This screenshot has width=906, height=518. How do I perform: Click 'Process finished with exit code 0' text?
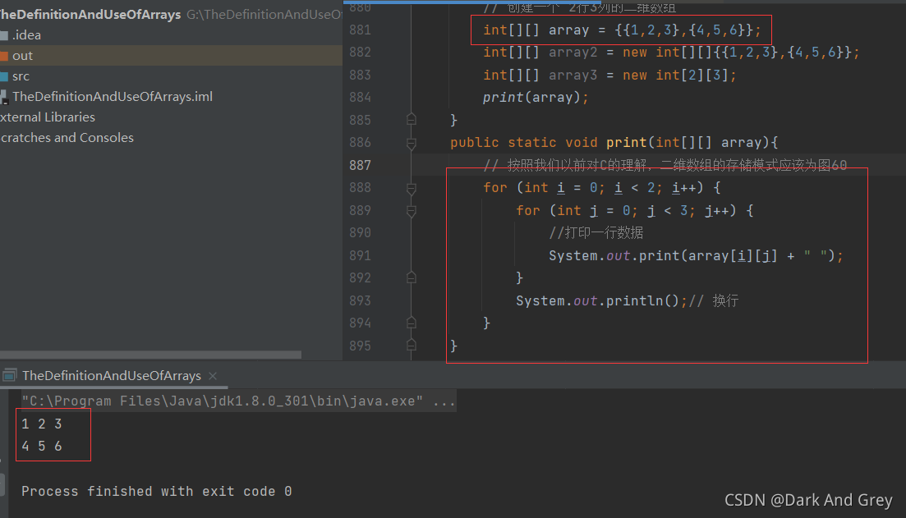point(157,492)
